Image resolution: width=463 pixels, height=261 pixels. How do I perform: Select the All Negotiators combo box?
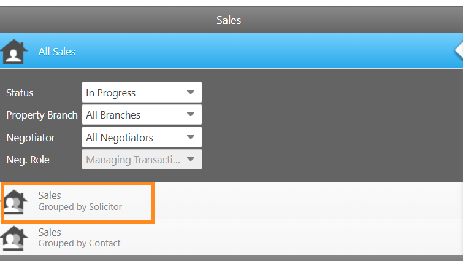pyautogui.click(x=142, y=137)
